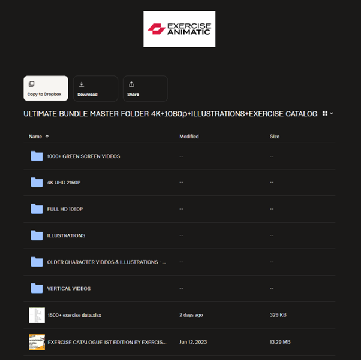Click the '13.29 MB' file size
The width and height of the screenshot is (361, 360).
click(x=280, y=342)
